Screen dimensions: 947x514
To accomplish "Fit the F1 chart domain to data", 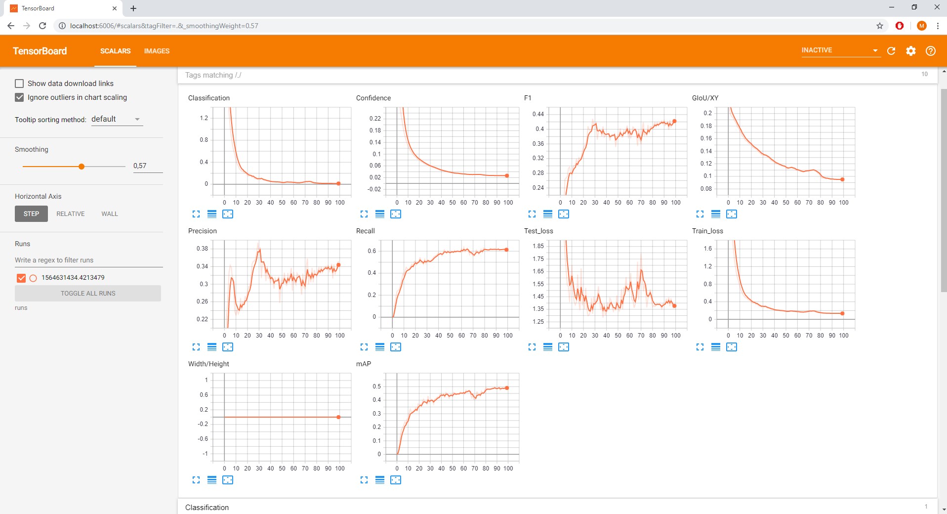I will pos(564,214).
